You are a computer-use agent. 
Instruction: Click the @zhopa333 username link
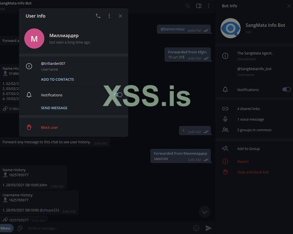tap(49, 210)
